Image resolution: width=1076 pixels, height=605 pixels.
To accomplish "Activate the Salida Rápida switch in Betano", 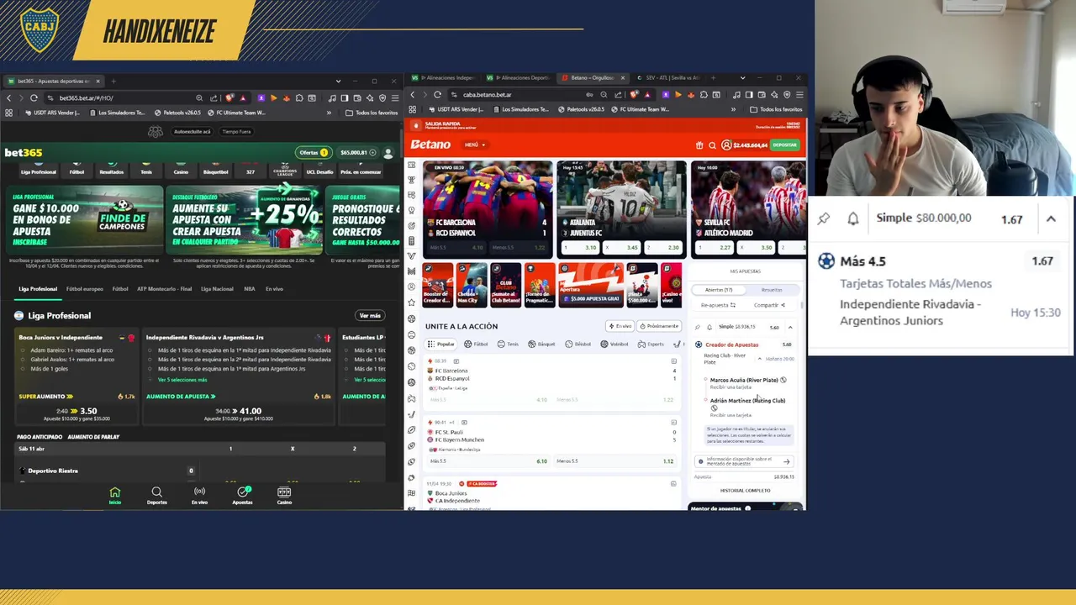I will coord(415,126).
